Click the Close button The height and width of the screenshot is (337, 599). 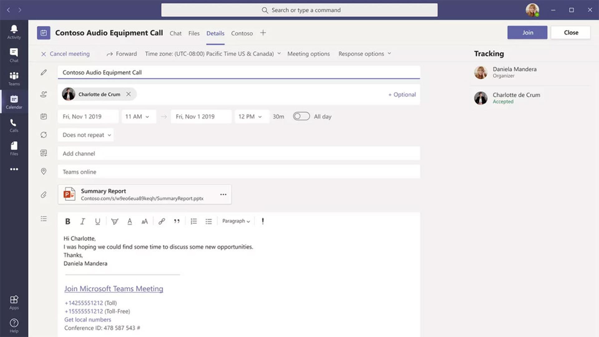pyautogui.click(x=571, y=32)
